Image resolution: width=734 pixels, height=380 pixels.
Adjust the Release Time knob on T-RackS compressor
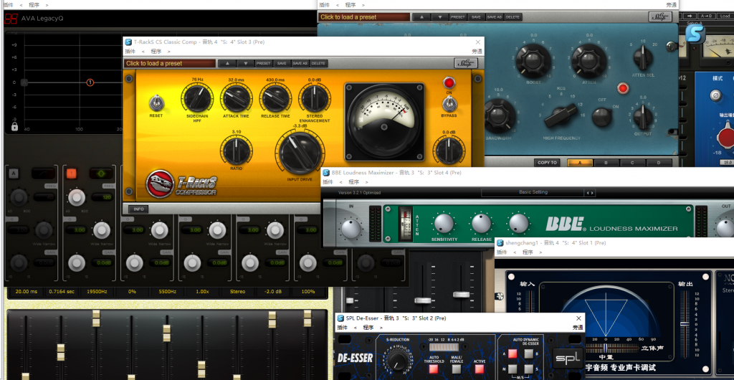pyautogui.click(x=275, y=98)
